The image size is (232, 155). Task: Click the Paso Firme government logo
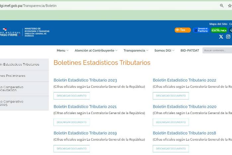tap(10, 32)
